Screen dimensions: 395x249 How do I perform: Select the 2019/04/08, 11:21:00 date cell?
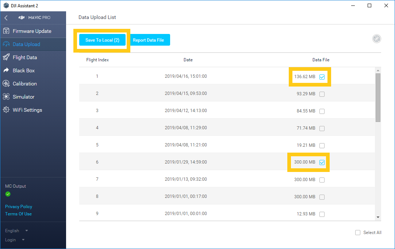(186, 145)
